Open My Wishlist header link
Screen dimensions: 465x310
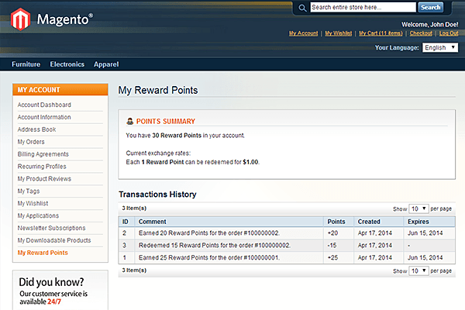click(339, 33)
